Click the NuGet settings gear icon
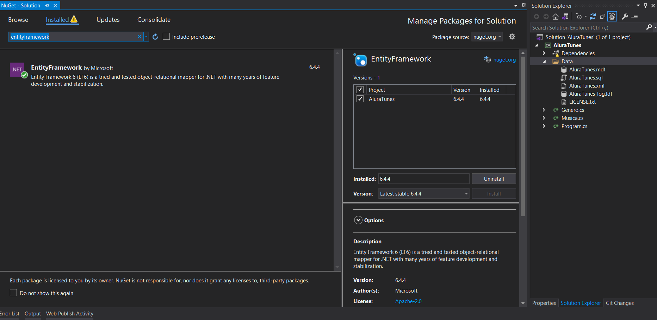This screenshot has width=657, height=320. (512, 37)
